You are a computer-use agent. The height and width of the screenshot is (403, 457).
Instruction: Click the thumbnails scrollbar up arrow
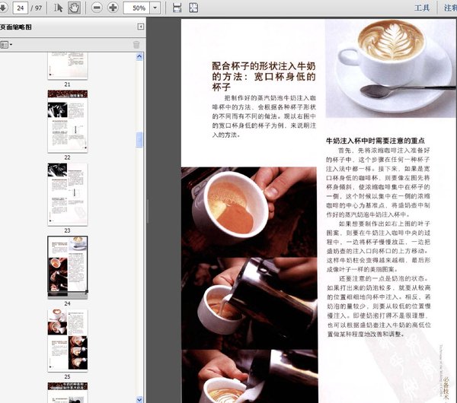139,56
